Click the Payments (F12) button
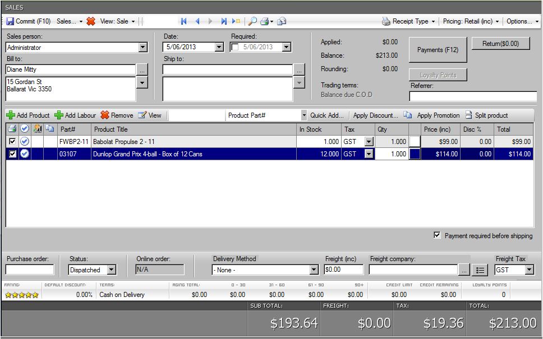Viewport: 543px width, 339px height. click(438, 50)
